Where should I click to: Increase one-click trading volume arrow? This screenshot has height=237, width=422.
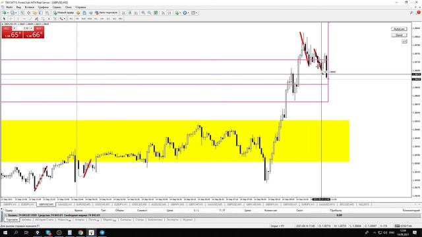31,28
